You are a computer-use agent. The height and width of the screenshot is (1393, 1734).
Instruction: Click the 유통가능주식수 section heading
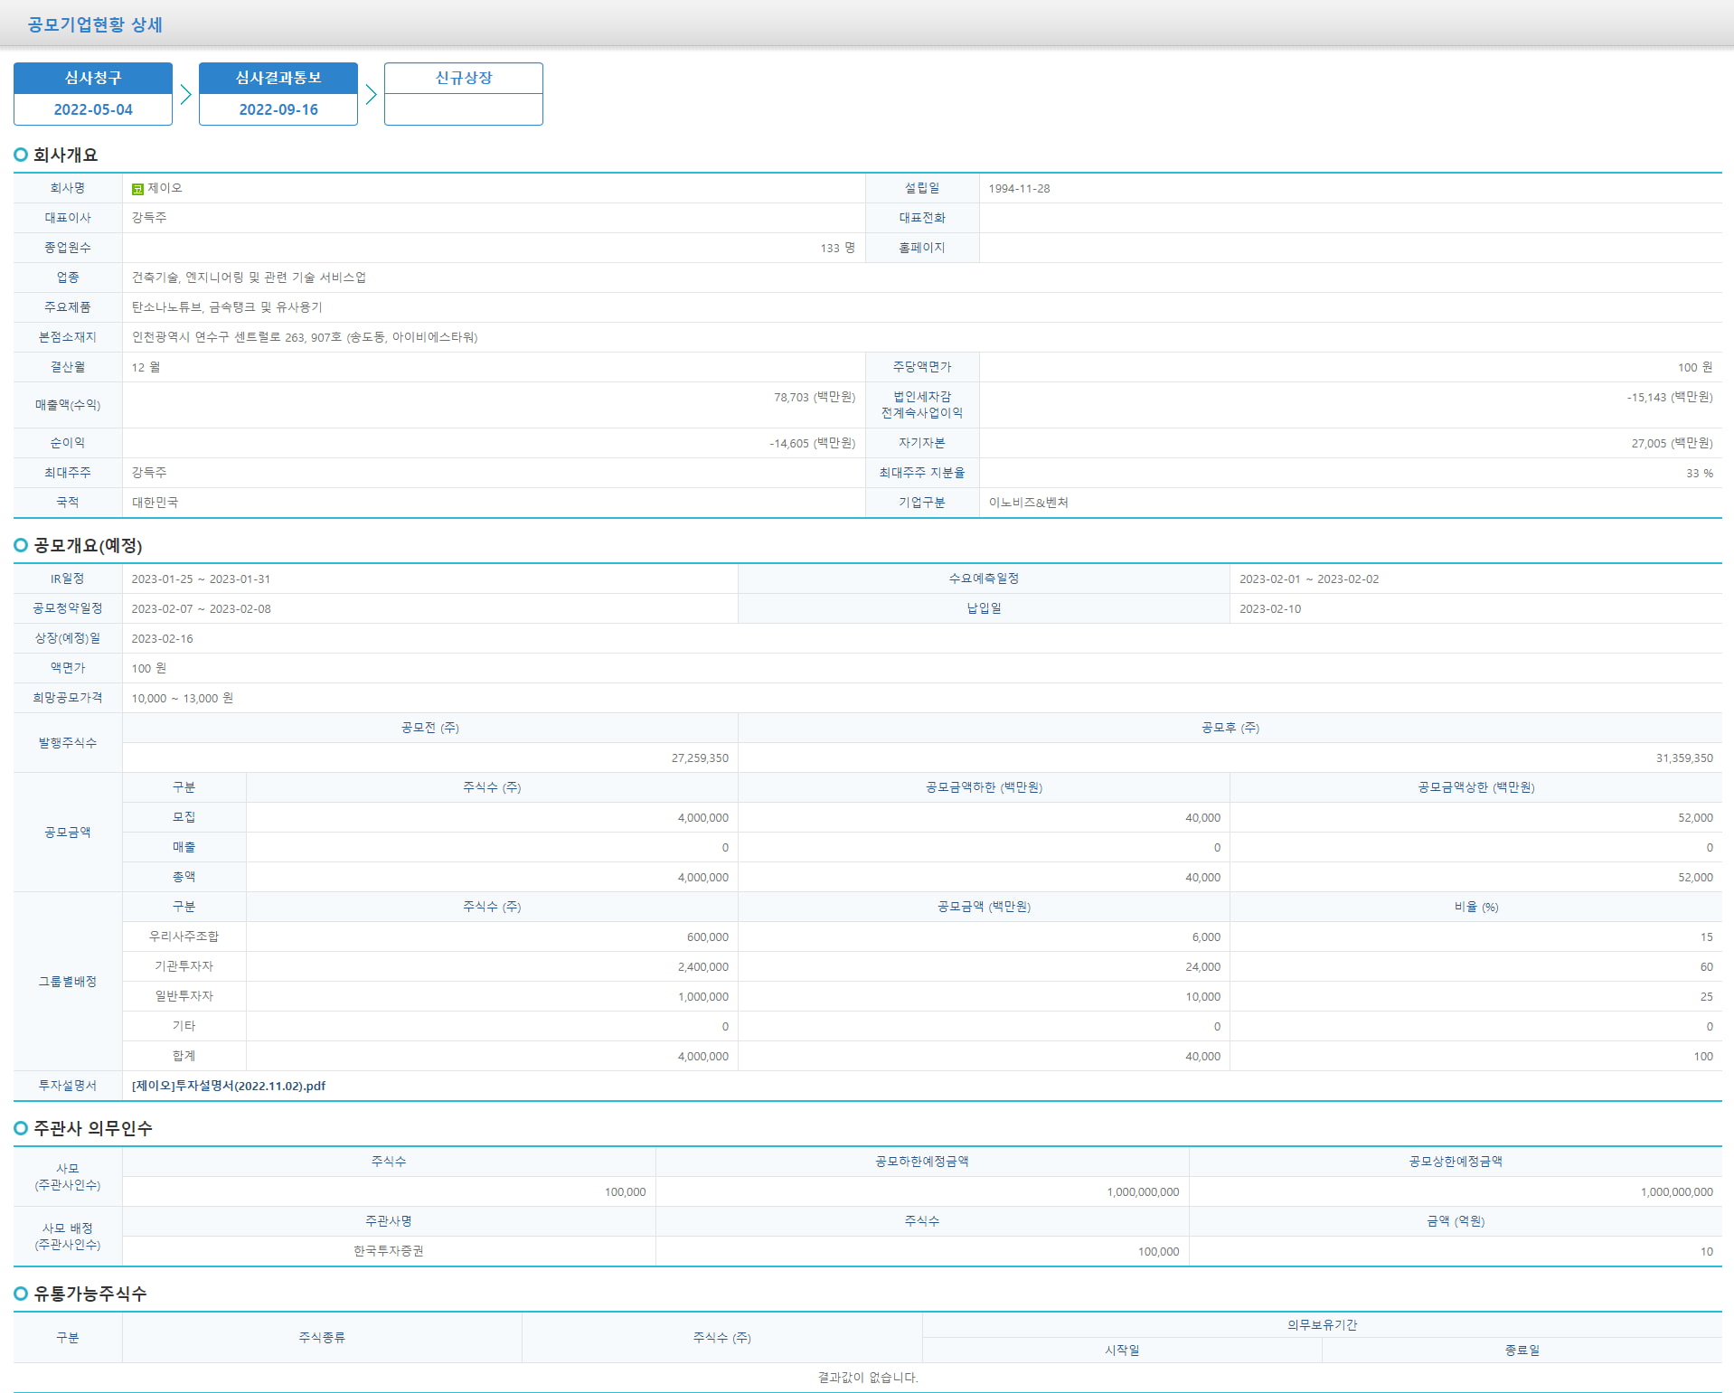point(90,1294)
